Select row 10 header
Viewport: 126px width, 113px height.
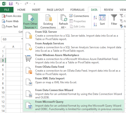tap(3, 93)
